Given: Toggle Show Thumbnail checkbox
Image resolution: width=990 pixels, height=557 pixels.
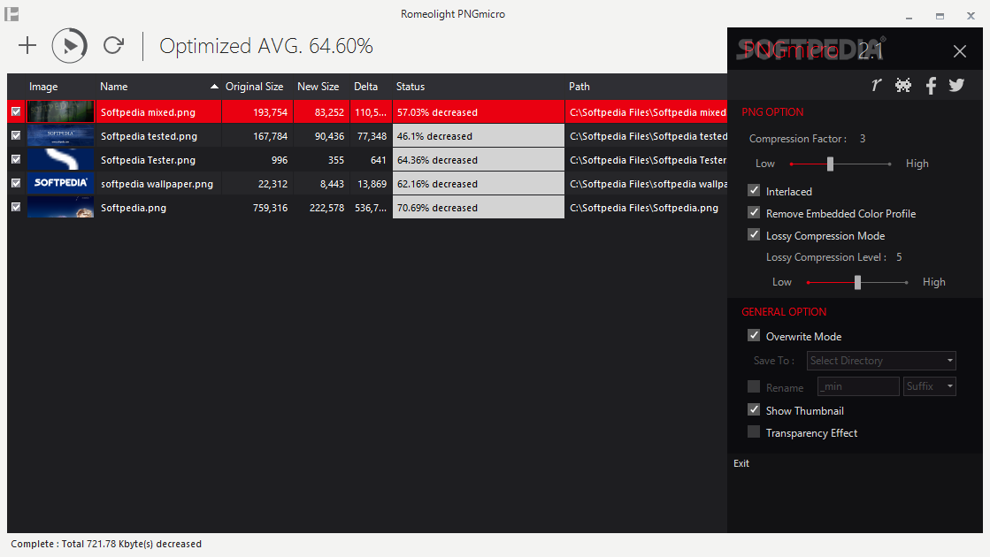Looking at the screenshot, I should click(754, 410).
